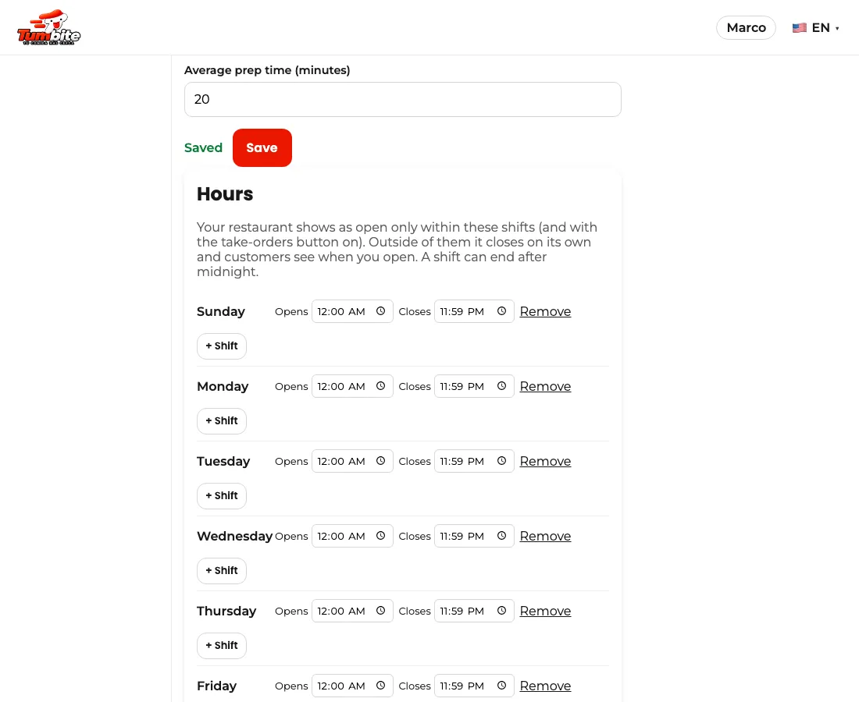The image size is (859, 702).
Task: Open clock picker for Wednesday opening time
Action: [x=381, y=536]
